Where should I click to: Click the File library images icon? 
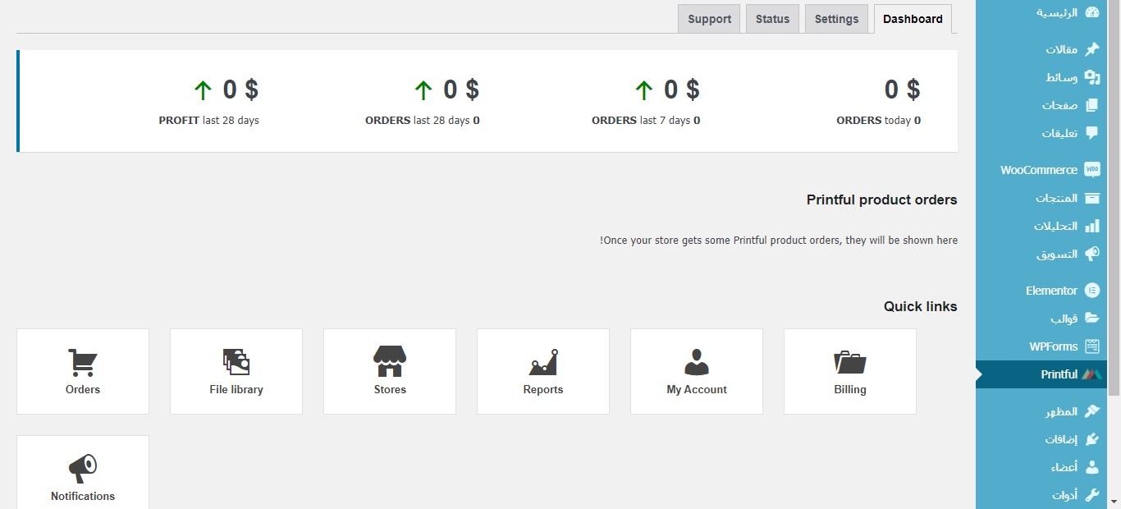[x=236, y=362]
